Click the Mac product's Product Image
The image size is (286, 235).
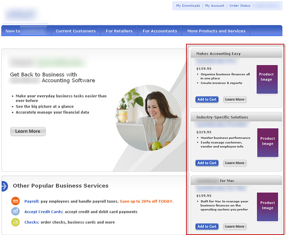pos(267,206)
